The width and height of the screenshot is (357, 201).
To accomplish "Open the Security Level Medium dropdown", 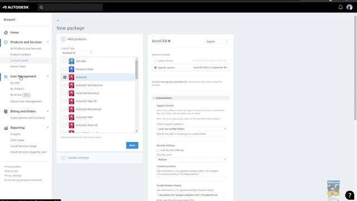I will [191, 160].
